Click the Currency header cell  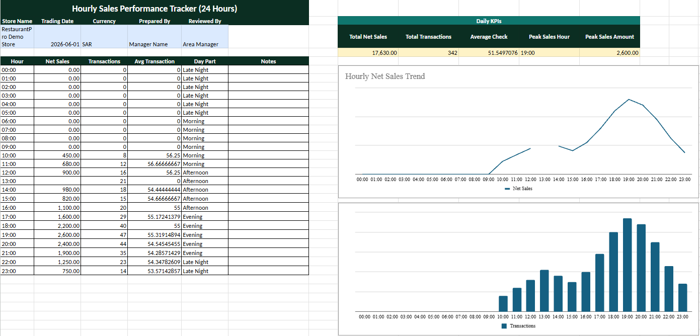tap(104, 21)
